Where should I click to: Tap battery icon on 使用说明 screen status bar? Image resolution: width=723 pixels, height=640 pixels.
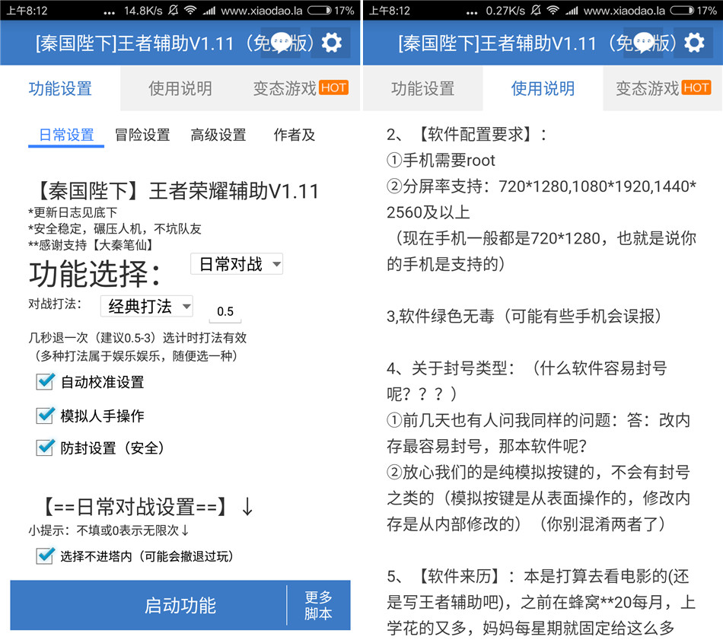pos(681,10)
